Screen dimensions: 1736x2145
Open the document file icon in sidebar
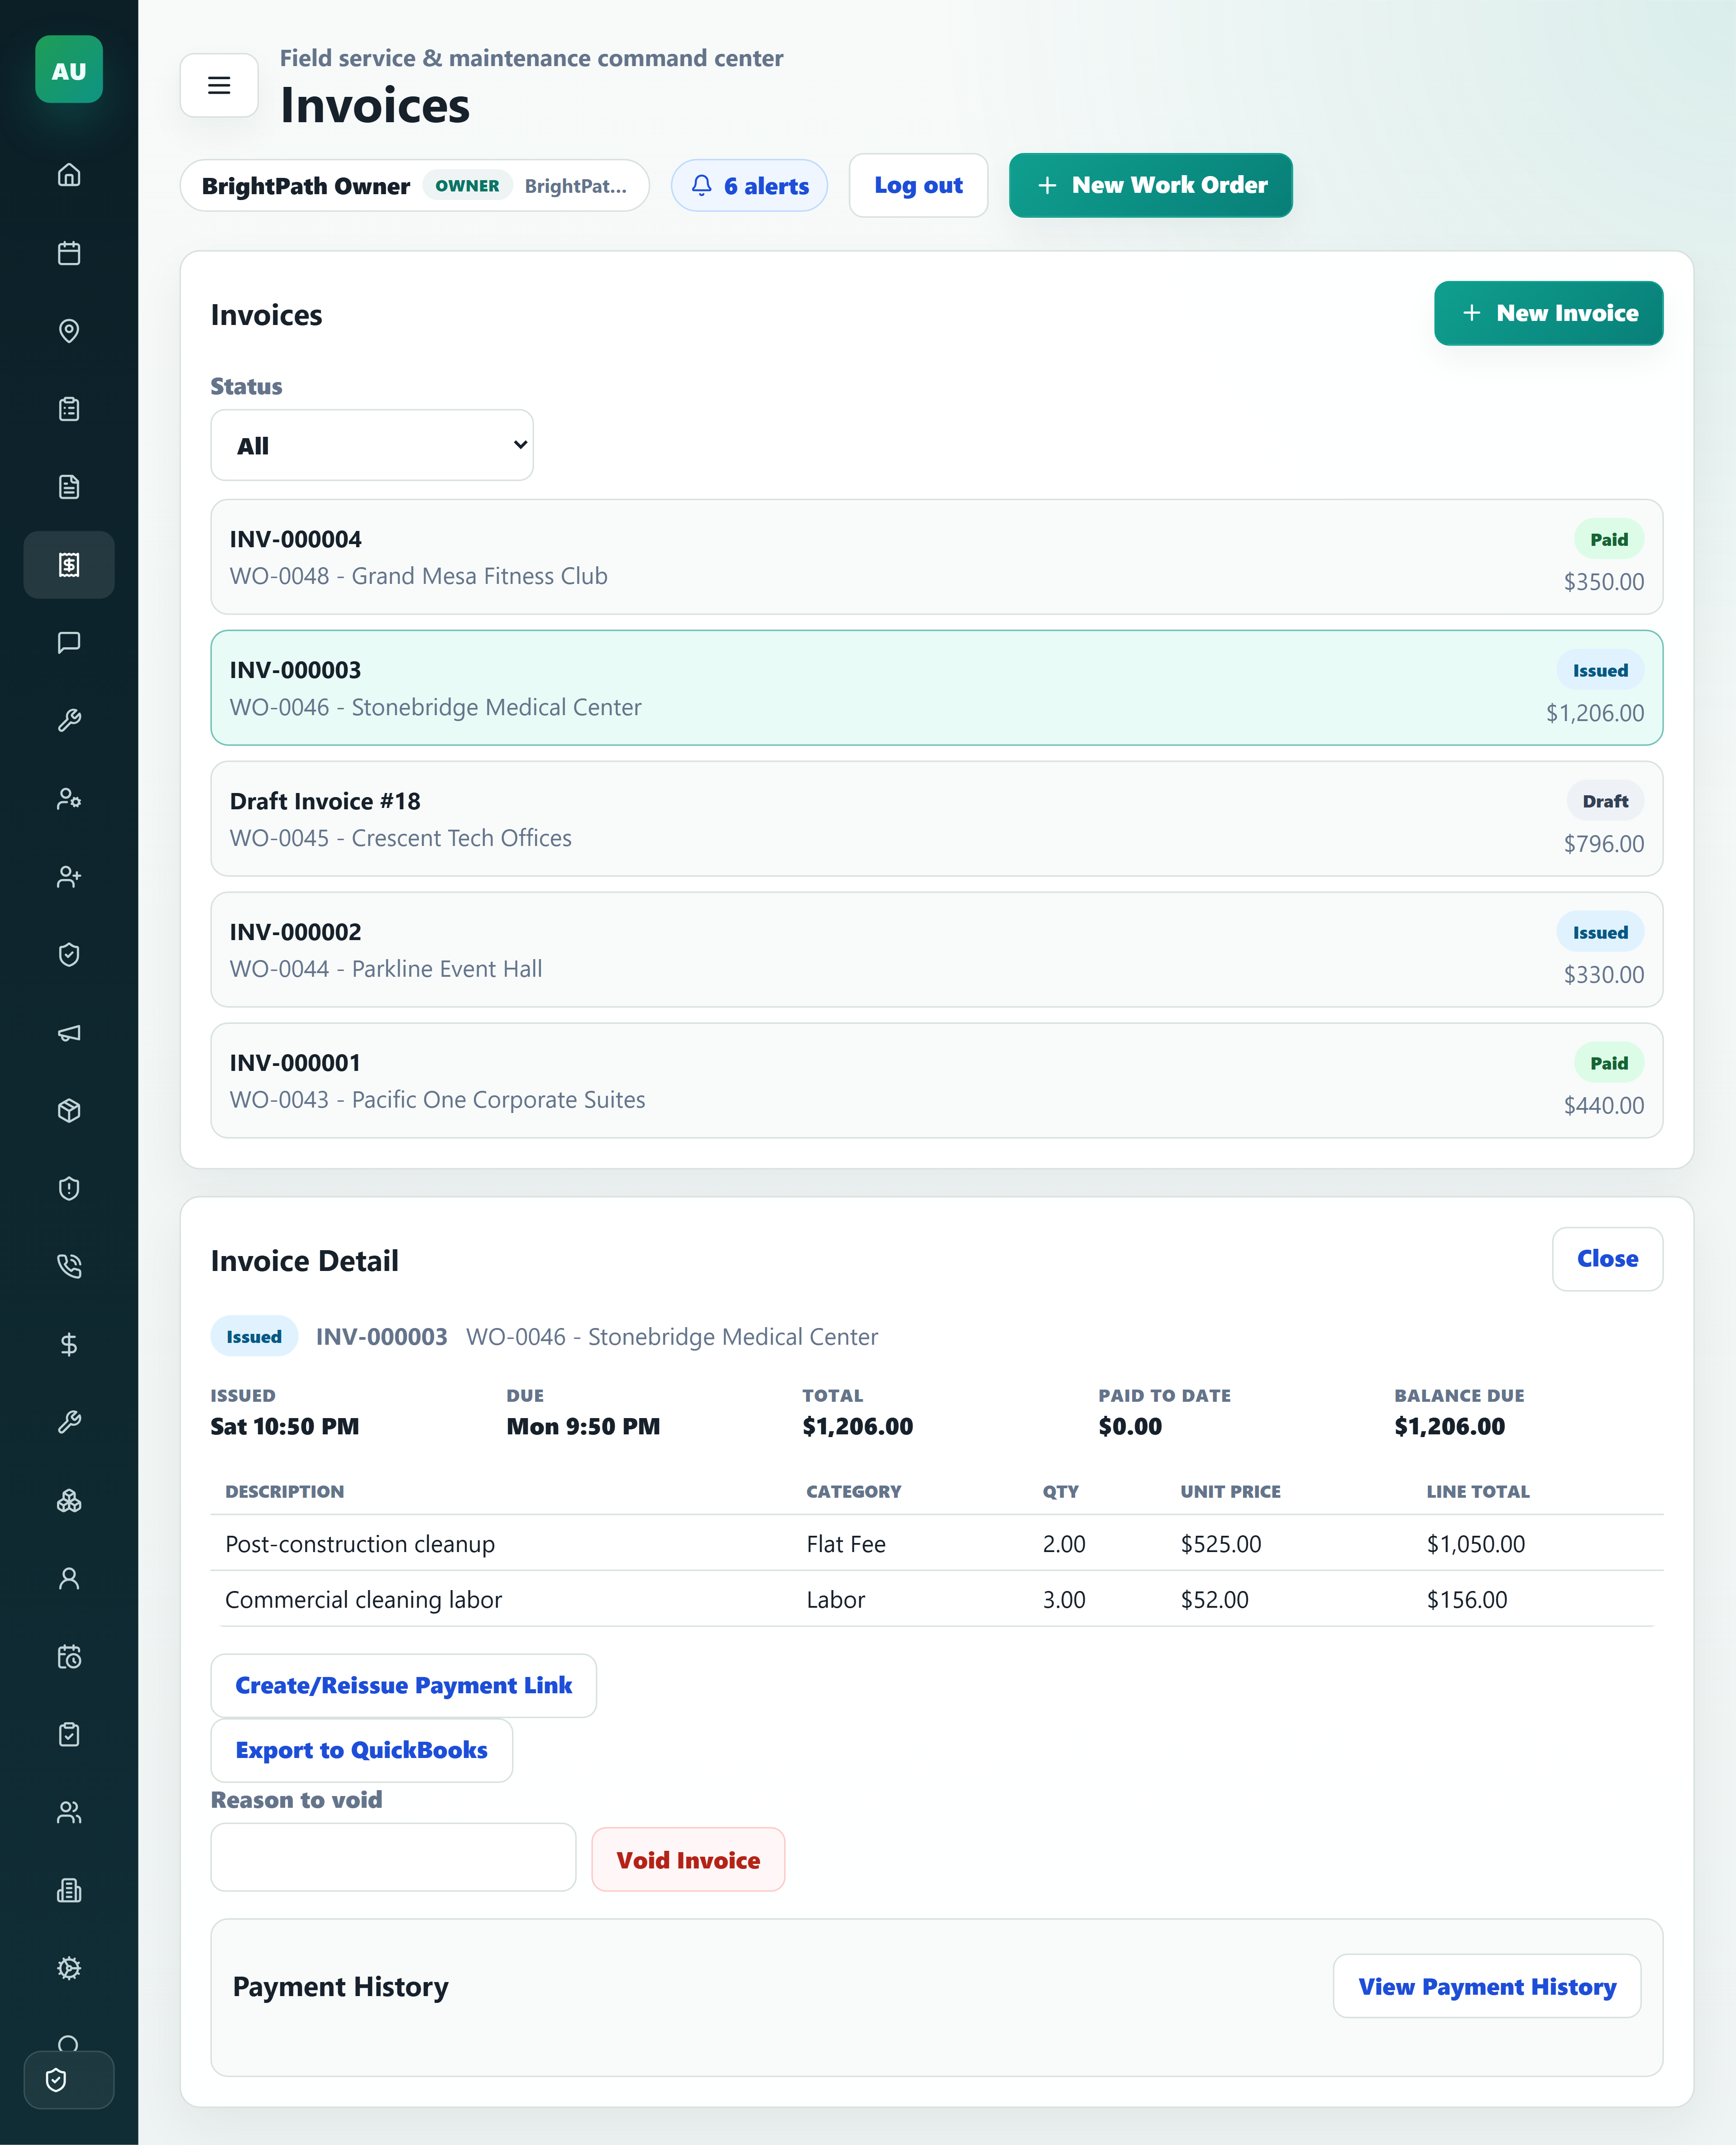pyautogui.click(x=69, y=487)
